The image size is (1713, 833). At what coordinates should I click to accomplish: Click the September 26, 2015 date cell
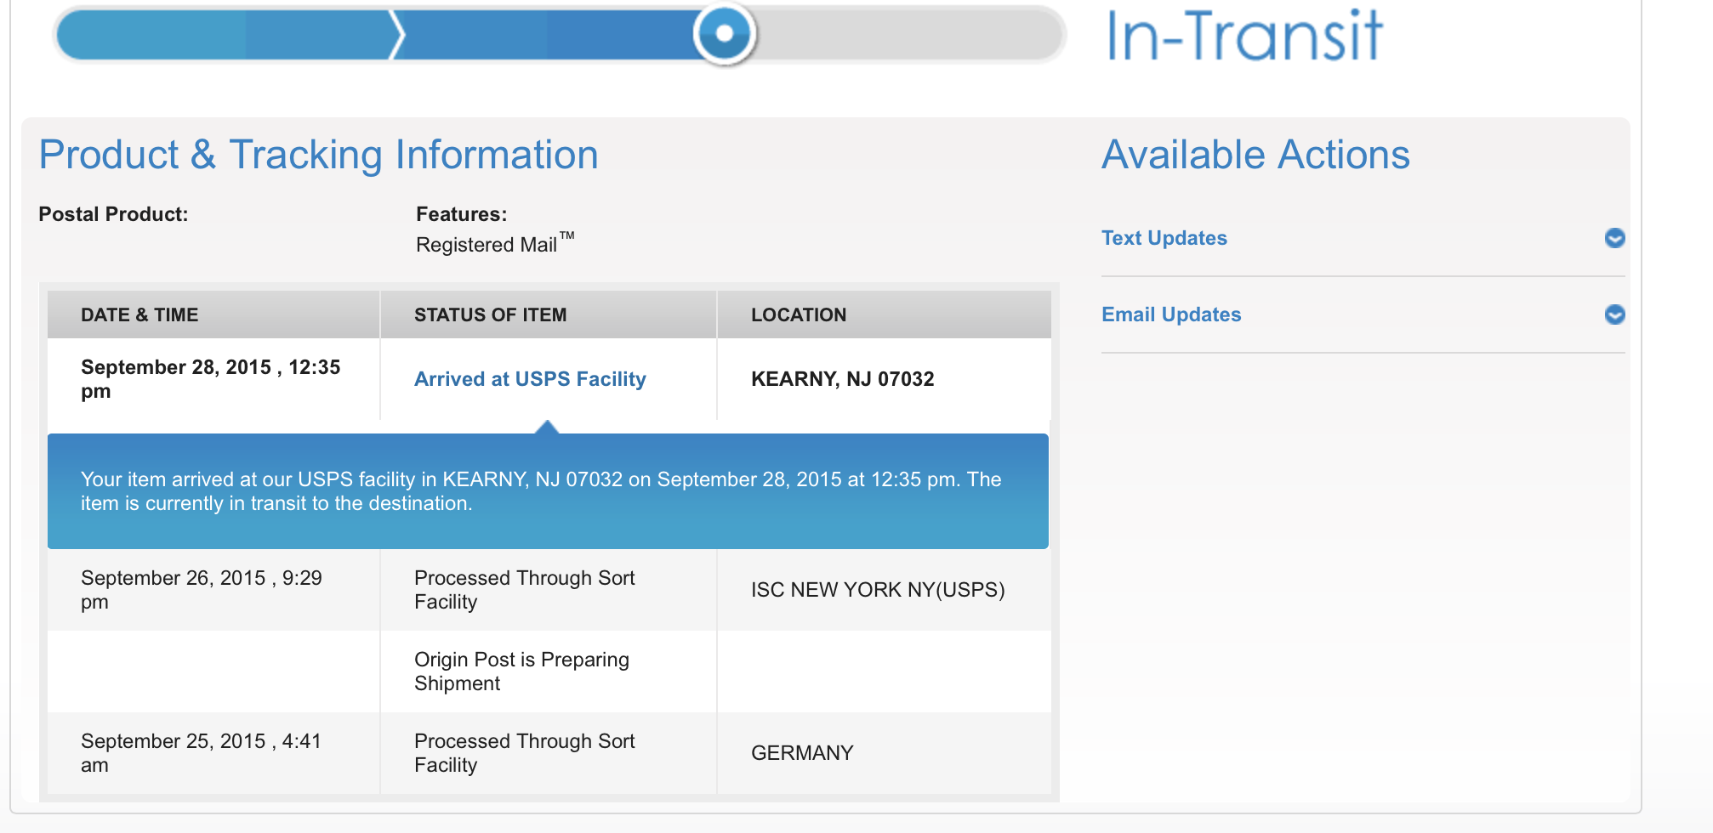tap(201, 590)
